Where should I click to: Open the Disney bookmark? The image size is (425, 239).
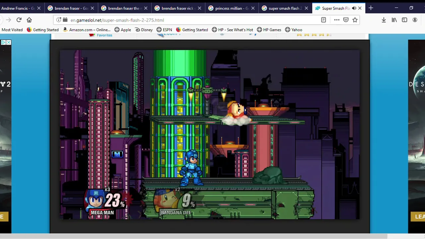143,30
